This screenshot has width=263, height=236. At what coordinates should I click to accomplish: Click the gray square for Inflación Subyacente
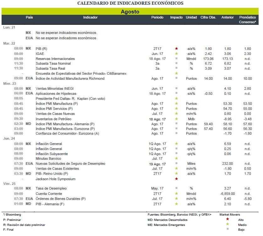pos(176,153)
